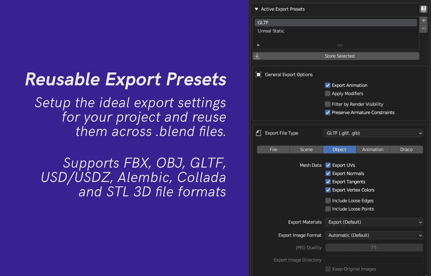Open the Export File Type dropdown
The width and height of the screenshot is (431, 276).
point(373,133)
